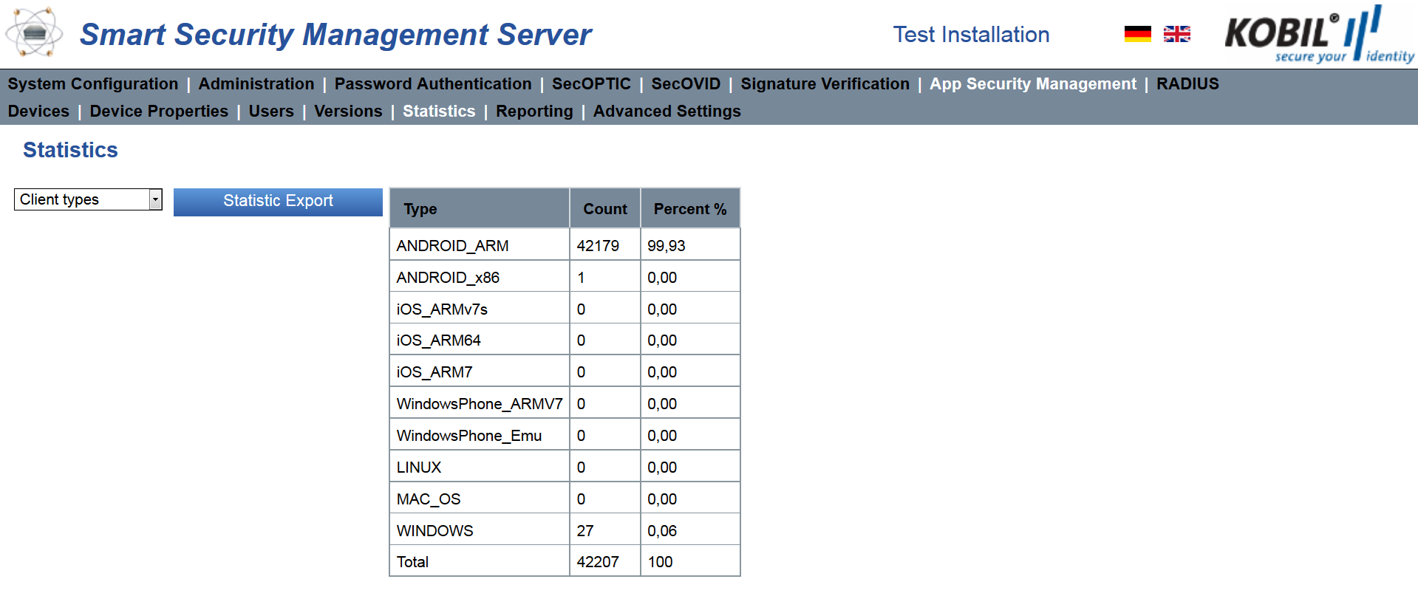Viewport: 1418px width, 613px height.
Task: Go to the Devices submenu
Action: tap(38, 112)
